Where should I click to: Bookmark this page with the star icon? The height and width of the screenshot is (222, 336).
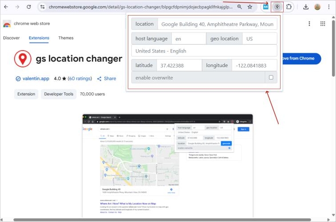pyautogui.click(x=250, y=7)
